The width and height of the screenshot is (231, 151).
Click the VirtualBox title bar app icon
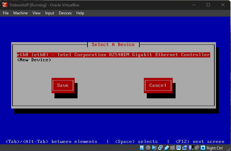5,5
